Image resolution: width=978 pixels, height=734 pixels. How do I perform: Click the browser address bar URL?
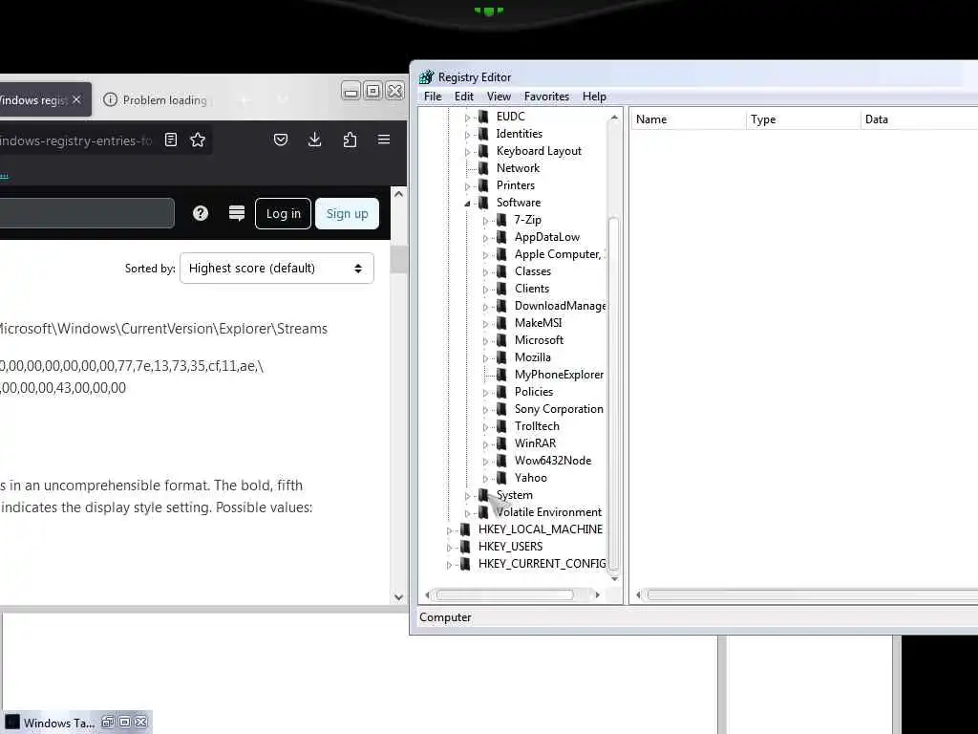pyautogui.click(x=76, y=140)
